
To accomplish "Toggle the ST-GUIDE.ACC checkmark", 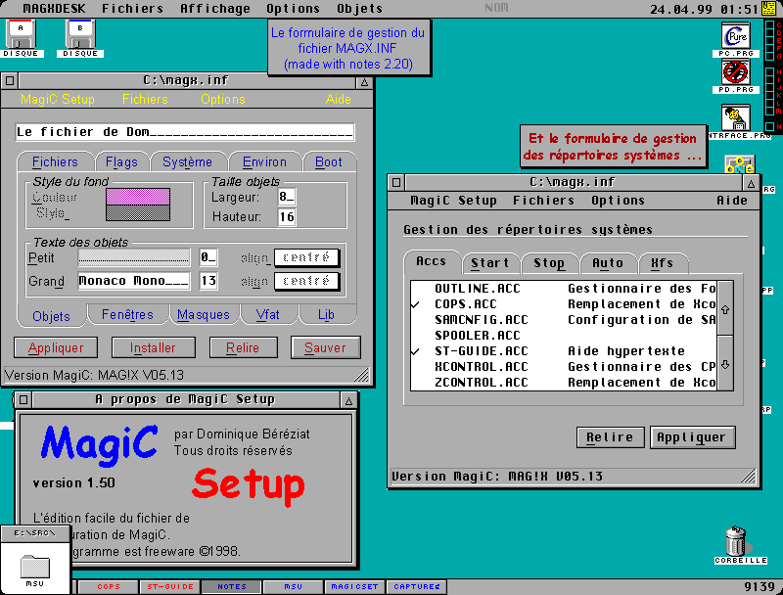I will pyautogui.click(x=415, y=351).
